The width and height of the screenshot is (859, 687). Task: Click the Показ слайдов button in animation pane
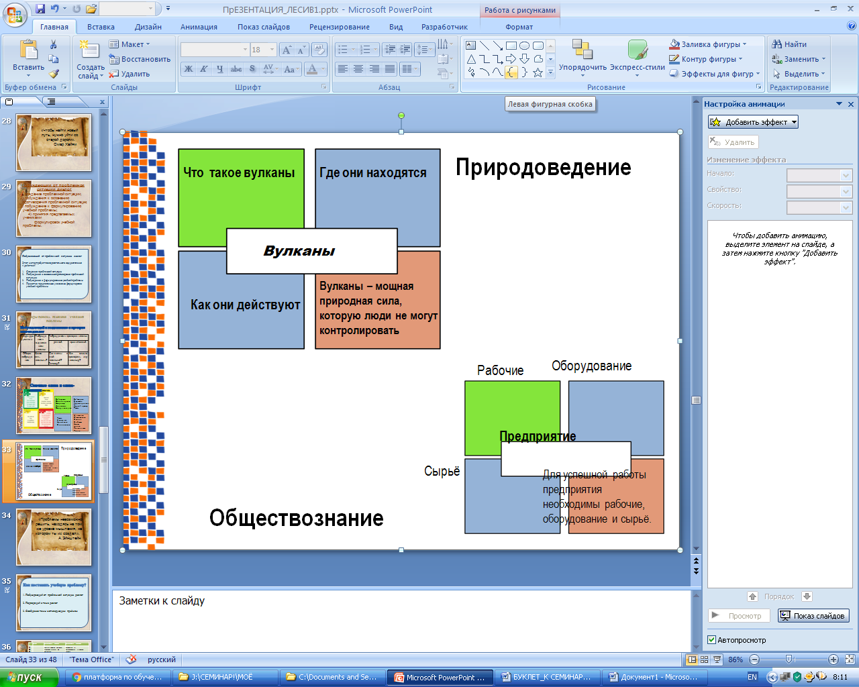813,616
